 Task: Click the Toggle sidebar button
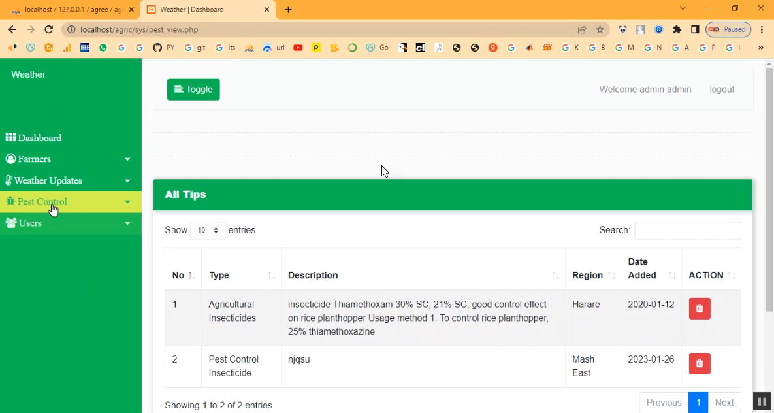(x=193, y=90)
